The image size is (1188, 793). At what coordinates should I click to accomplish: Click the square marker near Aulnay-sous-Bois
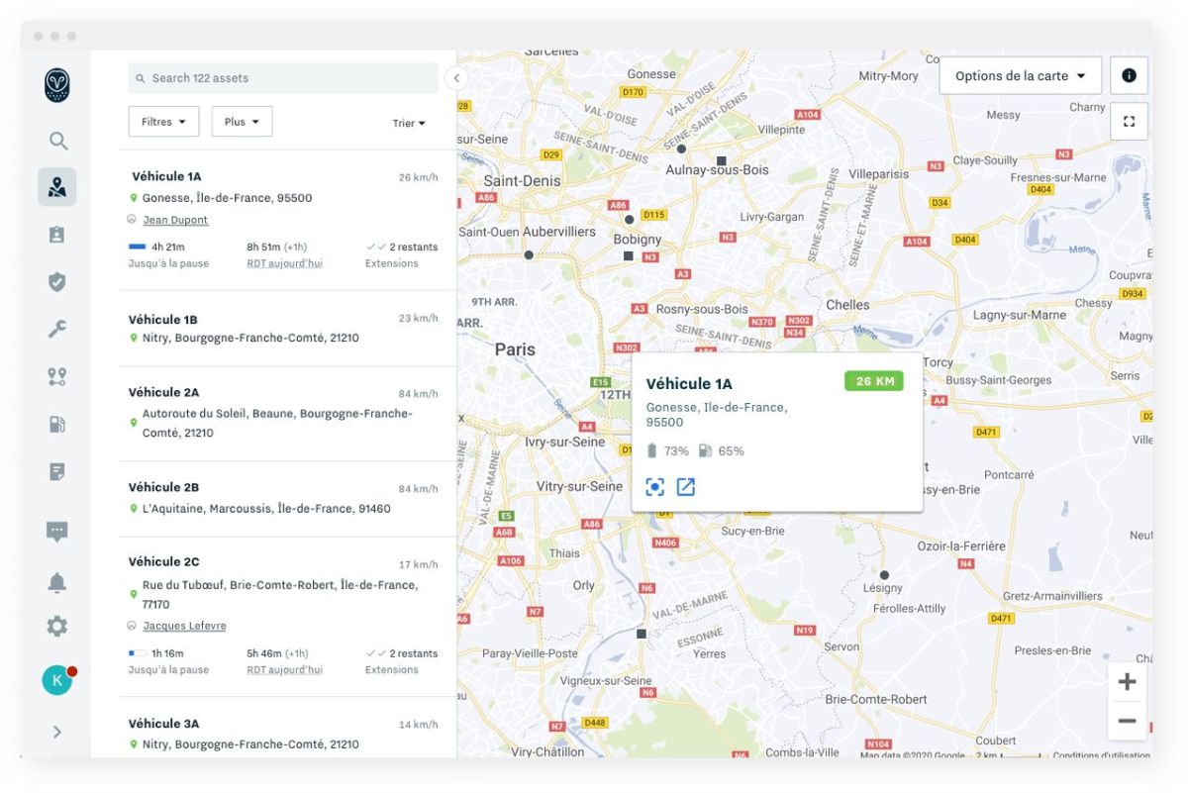click(x=722, y=160)
